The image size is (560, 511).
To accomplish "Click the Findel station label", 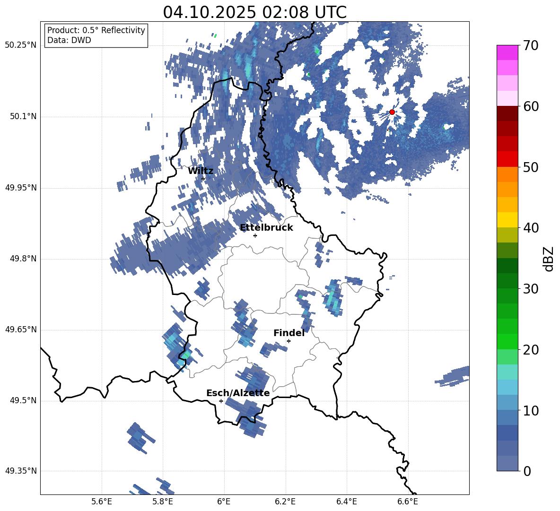I will [x=289, y=333].
